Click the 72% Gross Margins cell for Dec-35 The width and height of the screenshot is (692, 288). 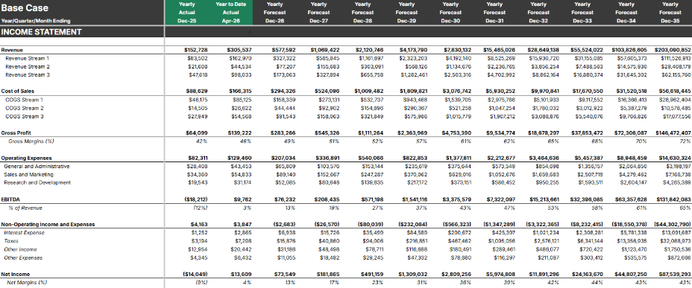point(686,141)
